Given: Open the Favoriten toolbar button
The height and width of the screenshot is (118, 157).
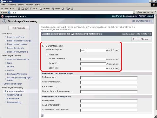Looking at the screenshot, I should (45, 8).
